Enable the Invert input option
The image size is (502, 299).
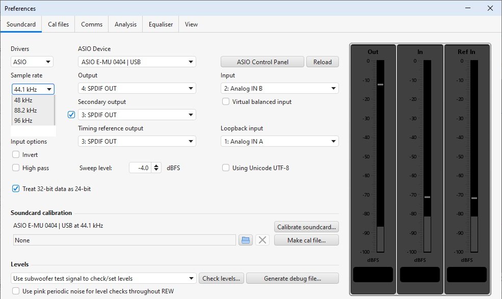pos(16,155)
